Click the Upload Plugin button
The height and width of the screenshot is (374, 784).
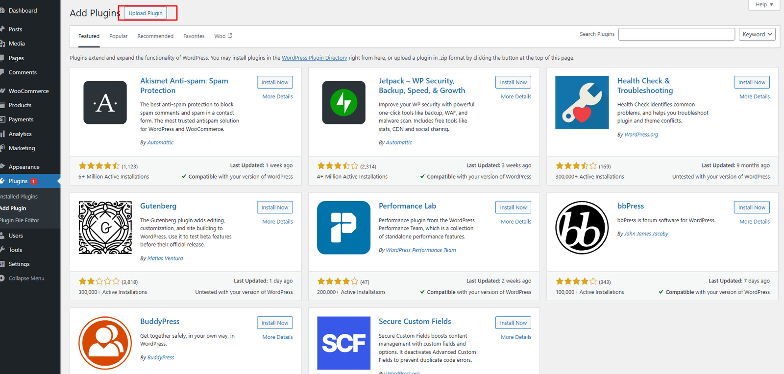tap(146, 13)
